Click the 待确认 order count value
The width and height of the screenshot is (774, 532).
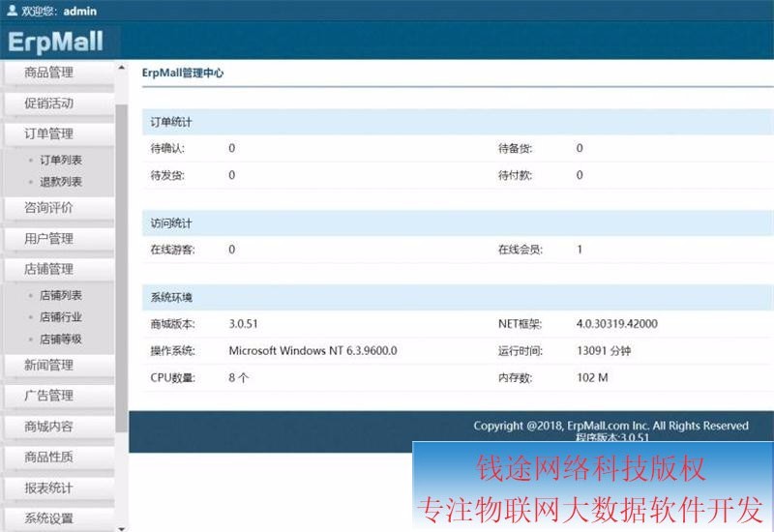(x=231, y=148)
